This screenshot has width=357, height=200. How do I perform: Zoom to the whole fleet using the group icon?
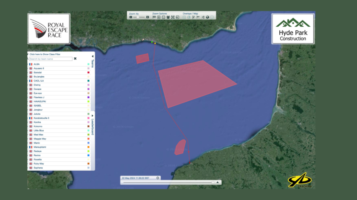[168, 17]
